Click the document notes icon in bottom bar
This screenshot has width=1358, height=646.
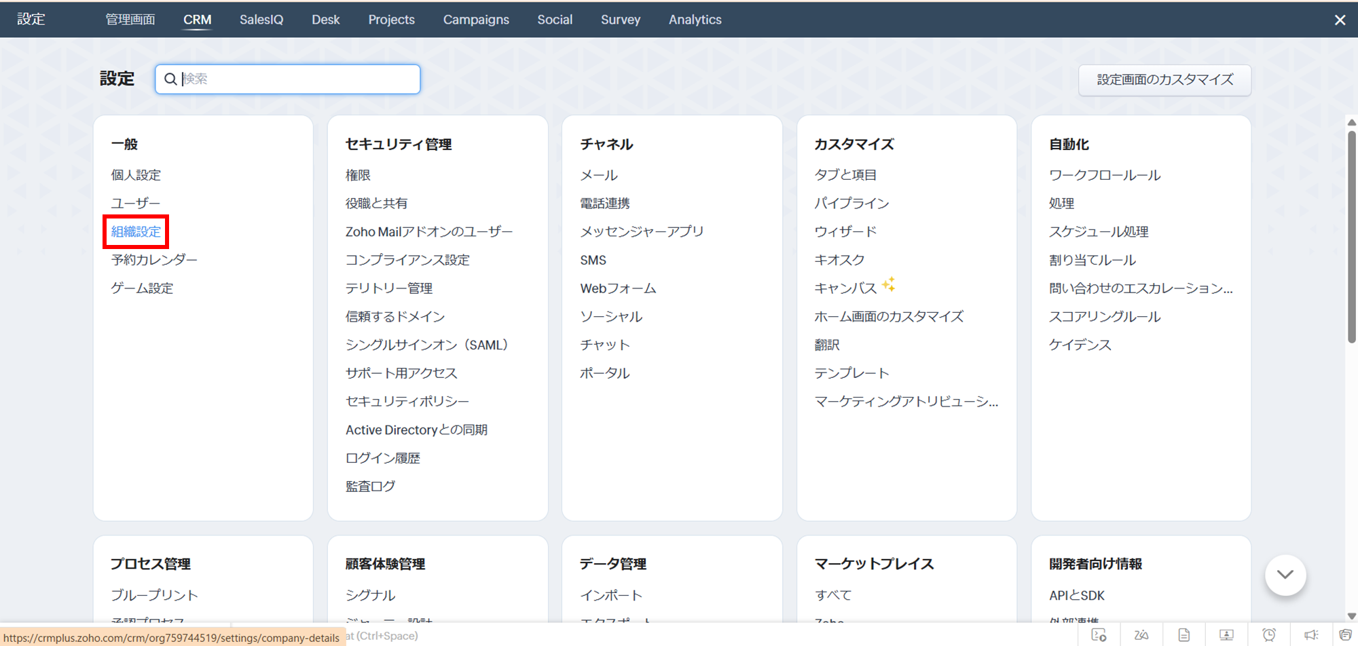click(1184, 635)
